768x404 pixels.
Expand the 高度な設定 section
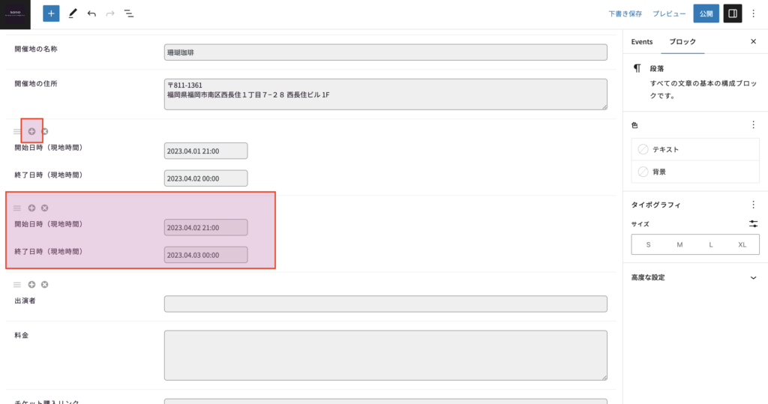(x=753, y=277)
